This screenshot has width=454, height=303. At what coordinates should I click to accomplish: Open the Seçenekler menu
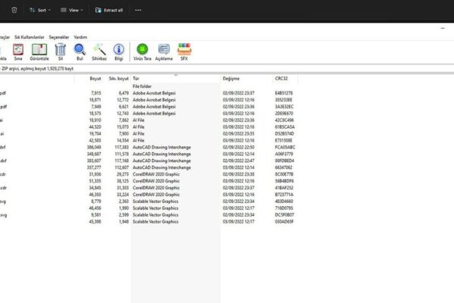click(59, 36)
